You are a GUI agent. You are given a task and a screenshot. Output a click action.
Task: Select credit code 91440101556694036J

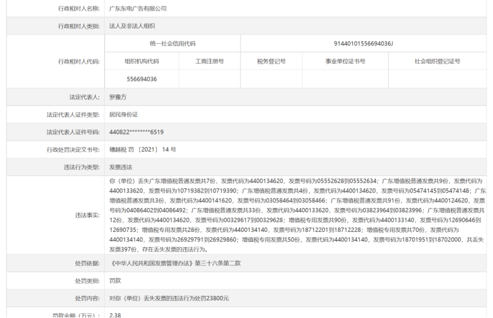[x=363, y=44]
